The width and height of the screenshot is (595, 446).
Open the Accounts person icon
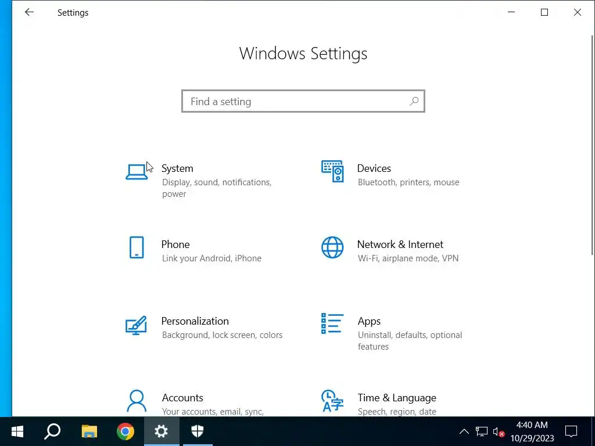pyautogui.click(x=137, y=401)
